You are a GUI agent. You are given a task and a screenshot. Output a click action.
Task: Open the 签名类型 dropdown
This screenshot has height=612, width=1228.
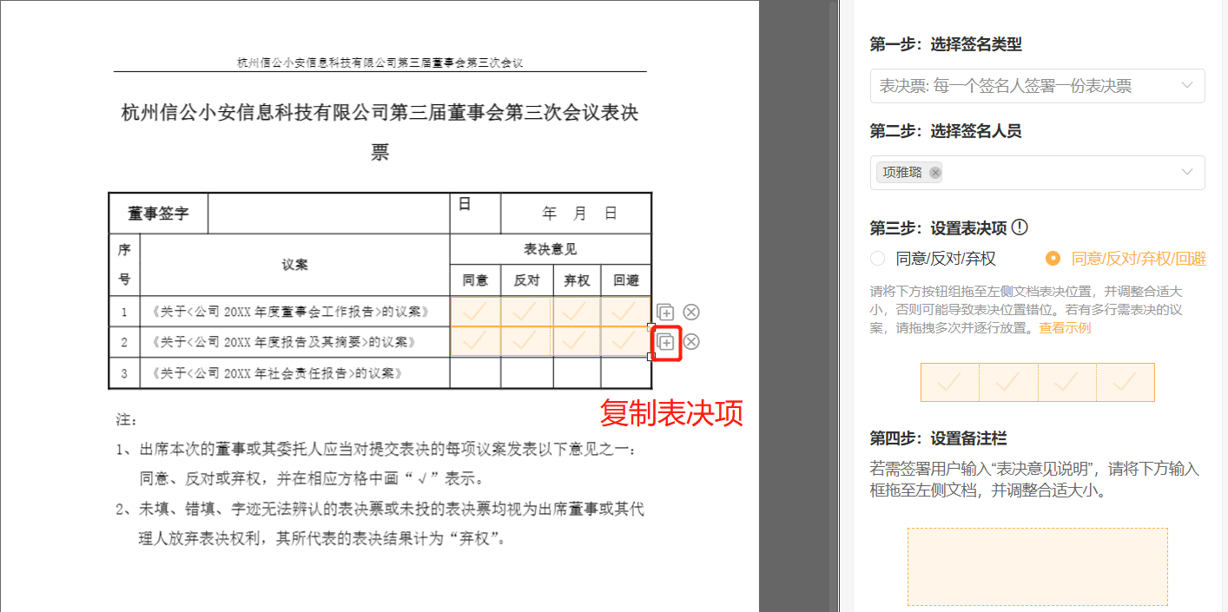coord(1037,86)
